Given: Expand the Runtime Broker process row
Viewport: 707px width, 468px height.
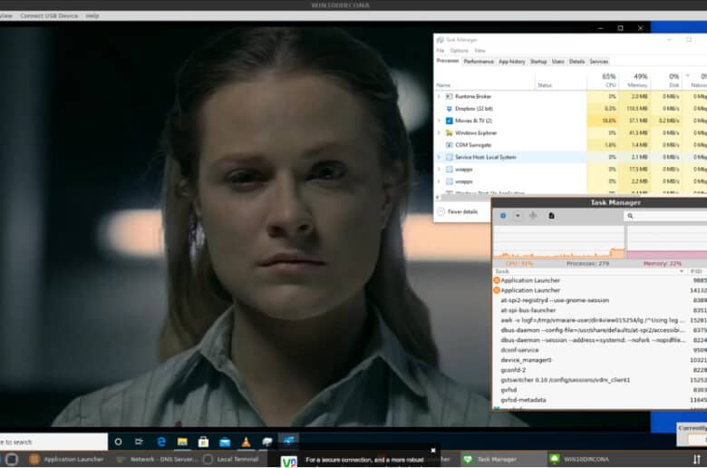Looking at the screenshot, I should click(x=439, y=96).
